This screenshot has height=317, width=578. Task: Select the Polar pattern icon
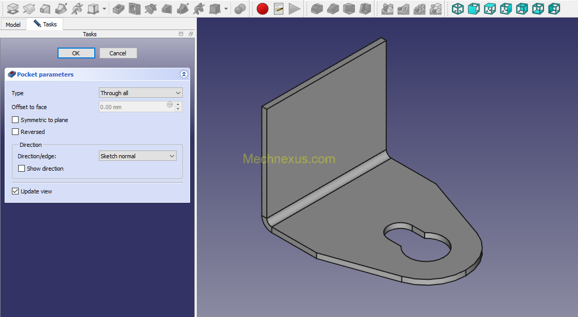[x=420, y=8]
